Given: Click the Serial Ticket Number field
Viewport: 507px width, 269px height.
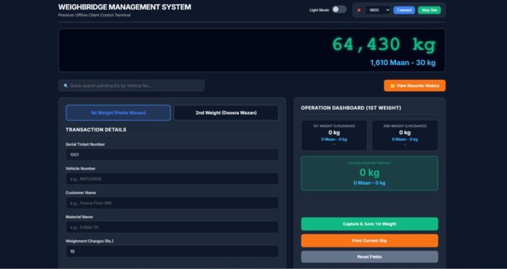Looking at the screenshot, I should [x=172, y=155].
